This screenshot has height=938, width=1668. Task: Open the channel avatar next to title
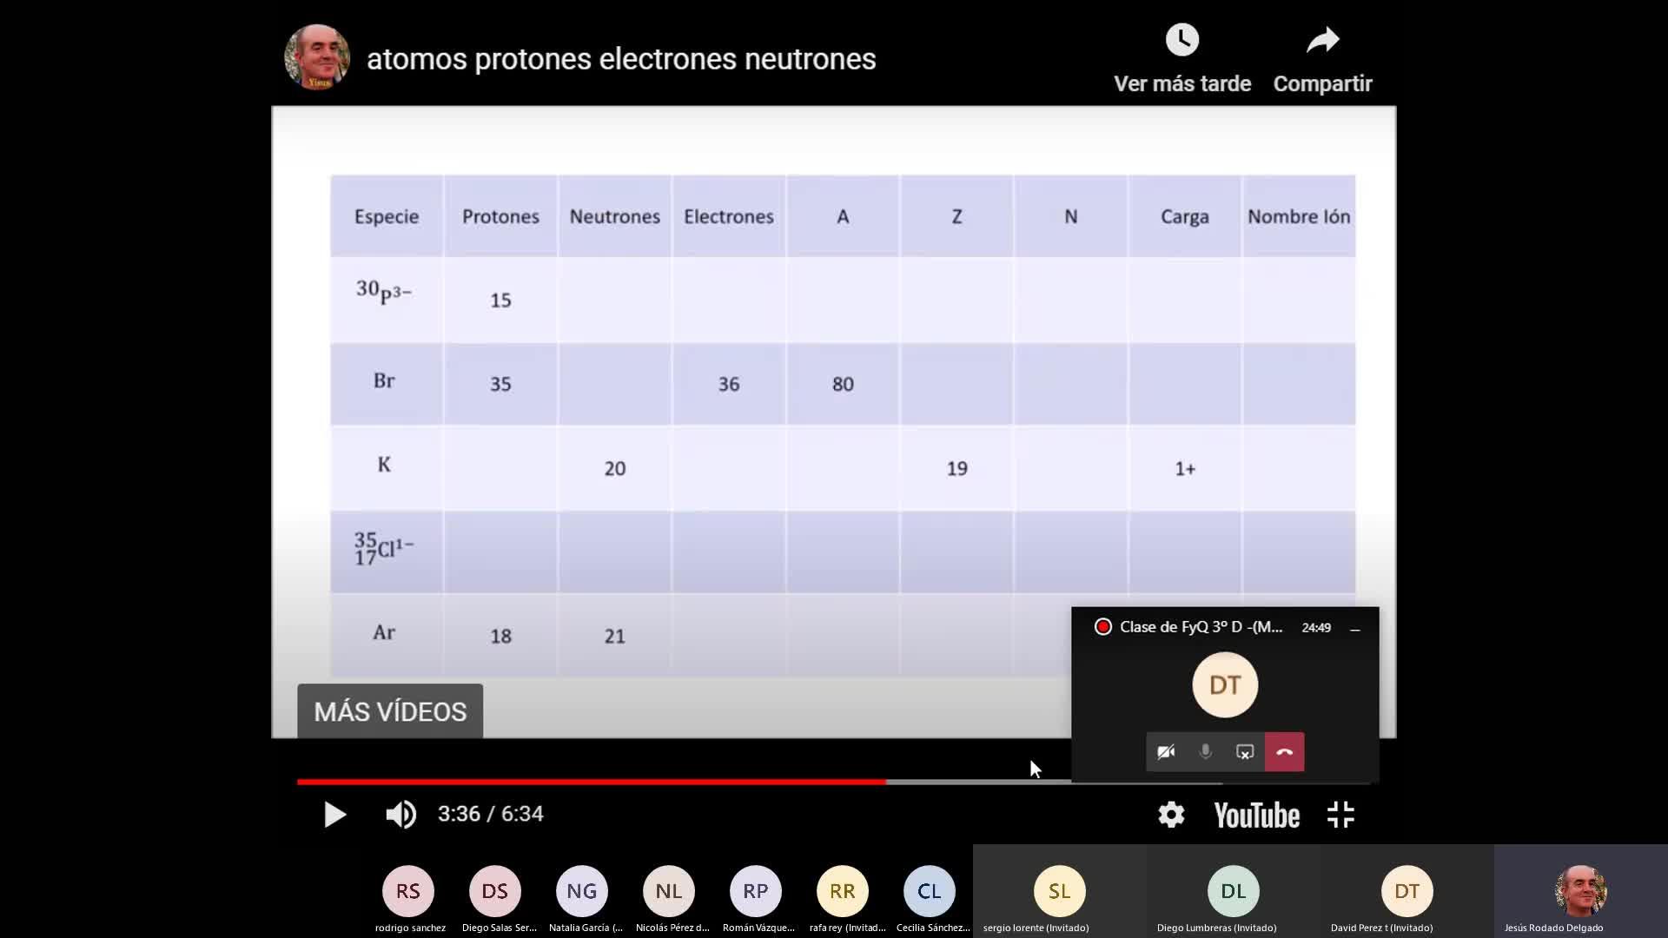click(317, 57)
